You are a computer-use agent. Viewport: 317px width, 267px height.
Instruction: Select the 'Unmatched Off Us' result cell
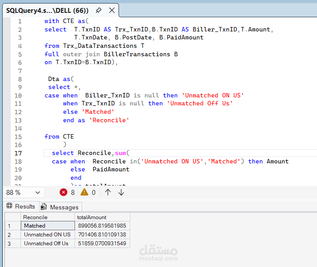click(48, 244)
